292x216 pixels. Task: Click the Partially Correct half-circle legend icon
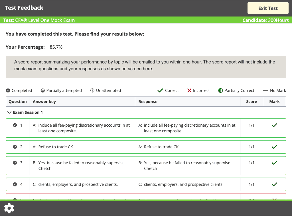220,90
